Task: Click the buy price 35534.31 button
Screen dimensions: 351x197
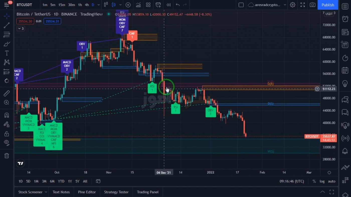Action: (x=52, y=21)
